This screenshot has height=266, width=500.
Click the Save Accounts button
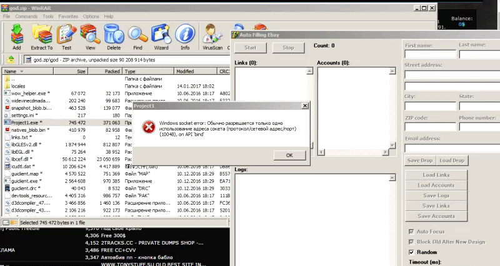(x=436, y=216)
